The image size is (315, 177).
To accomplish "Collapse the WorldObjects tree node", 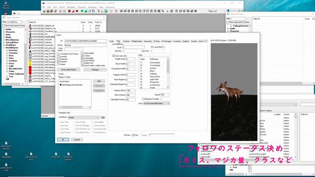I will (4, 48).
